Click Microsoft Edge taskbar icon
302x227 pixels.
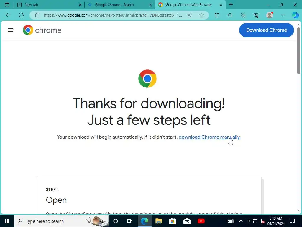[145, 221]
